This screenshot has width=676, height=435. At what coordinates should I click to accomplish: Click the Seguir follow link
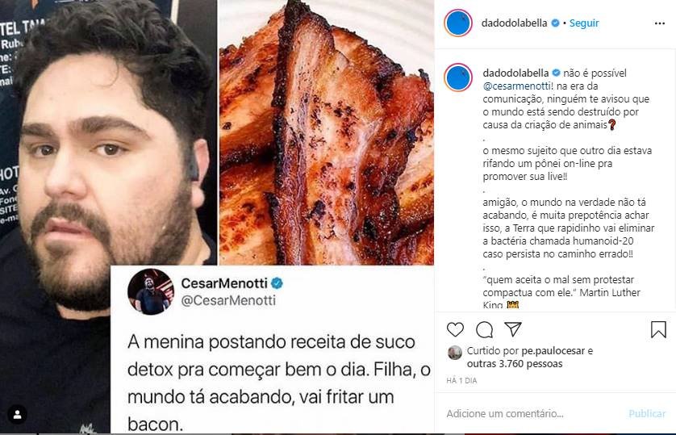tap(584, 23)
